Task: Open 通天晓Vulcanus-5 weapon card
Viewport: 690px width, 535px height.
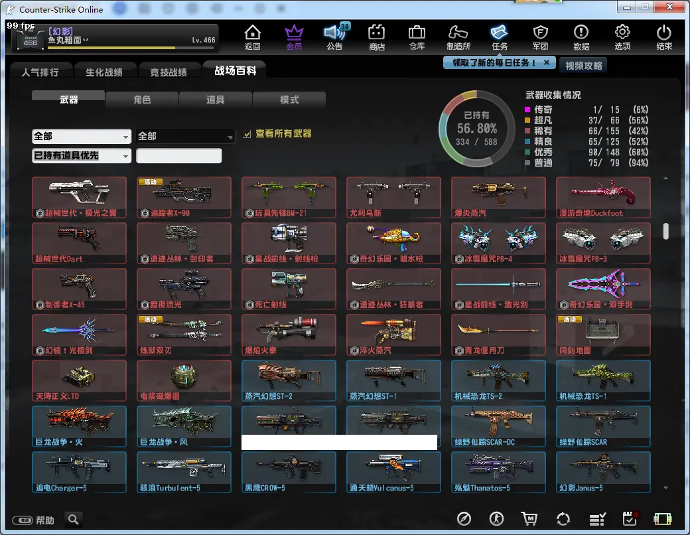Action: point(393,472)
